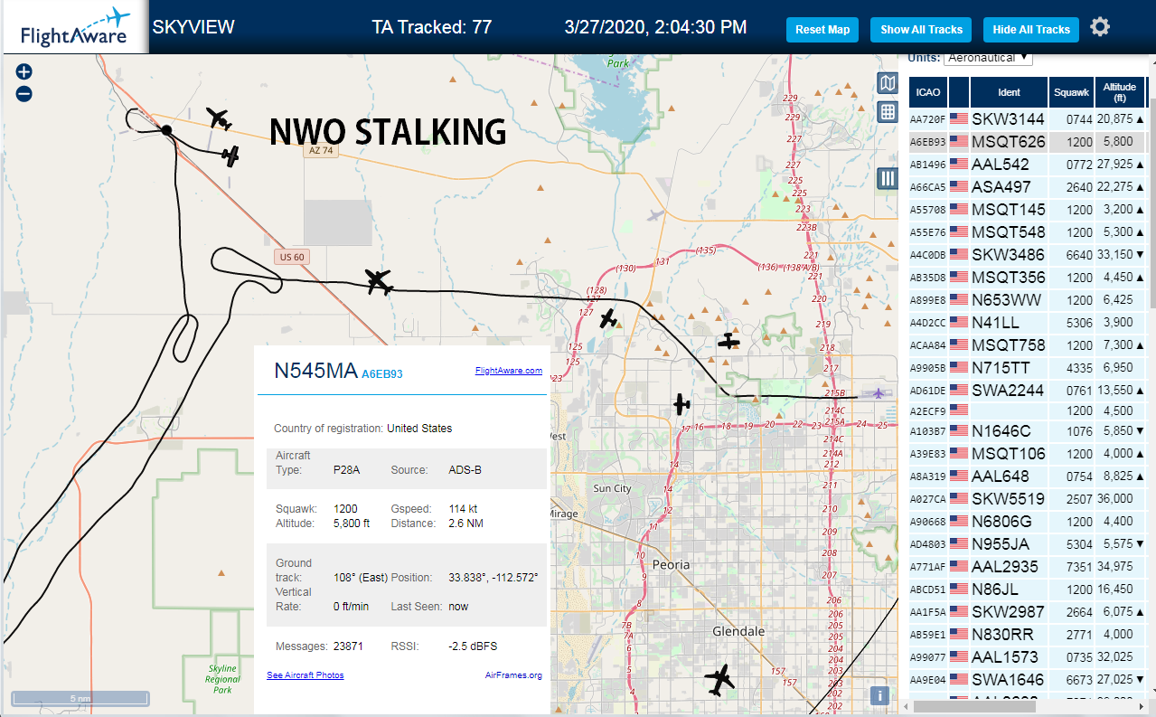
Task: Select the aircraft icon near marker 17
Action: (681, 404)
